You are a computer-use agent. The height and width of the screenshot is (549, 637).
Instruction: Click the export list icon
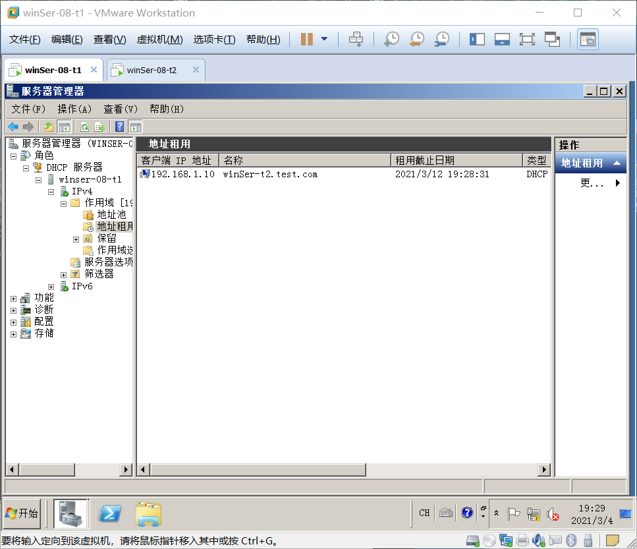[99, 127]
